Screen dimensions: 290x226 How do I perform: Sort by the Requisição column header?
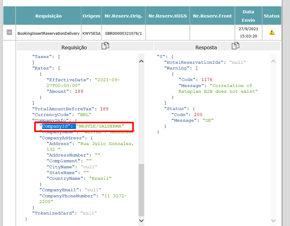click(x=48, y=16)
